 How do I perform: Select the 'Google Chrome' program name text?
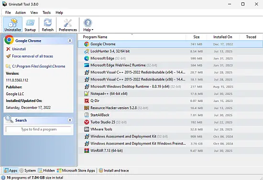tap(103, 44)
